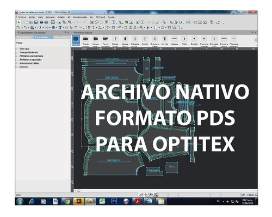The image size is (272, 217).
Task: Click the taskbar clock
Action: coord(248,201)
